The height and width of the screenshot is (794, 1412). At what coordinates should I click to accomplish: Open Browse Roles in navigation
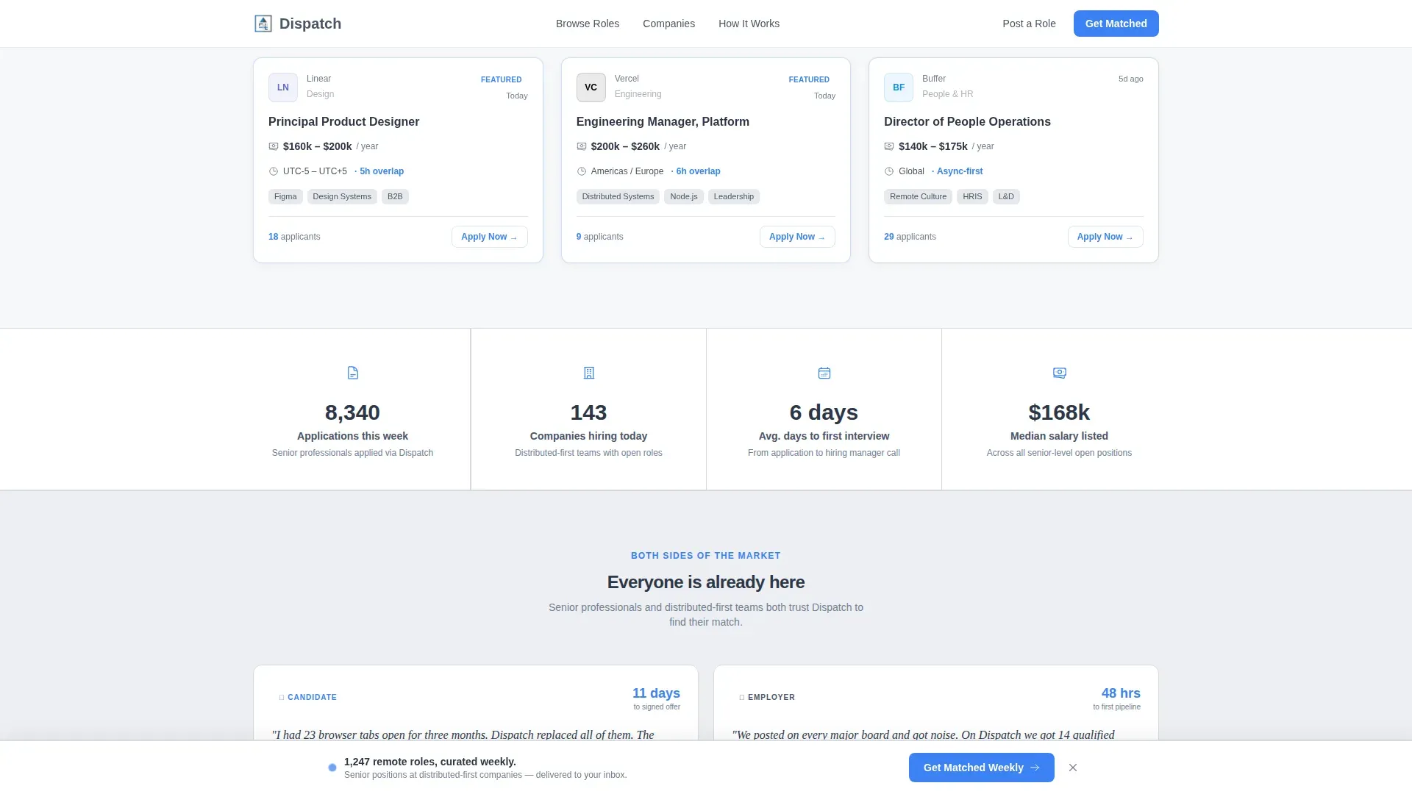coord(588,24)
